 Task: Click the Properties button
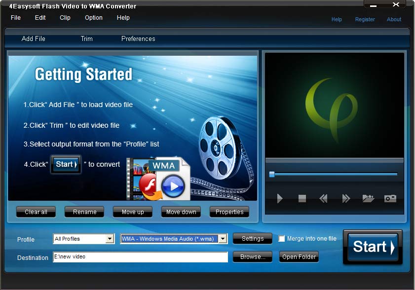tap(229, 212)
